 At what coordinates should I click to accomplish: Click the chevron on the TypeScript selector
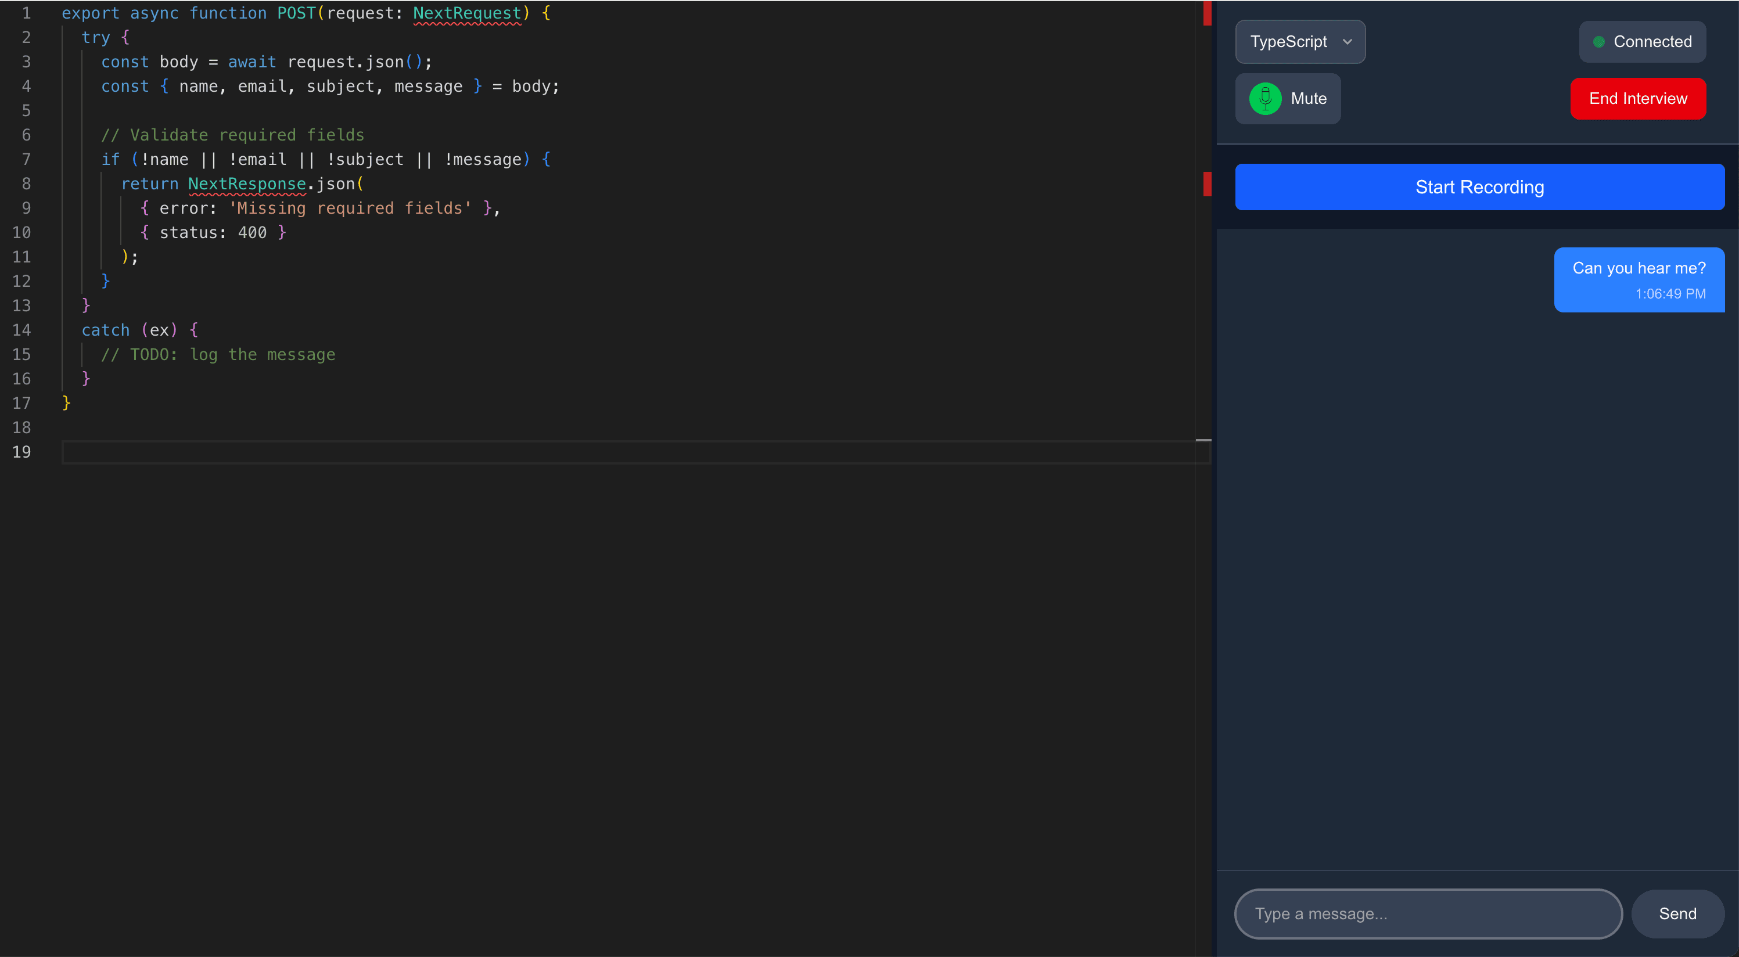coord(1349,41)
